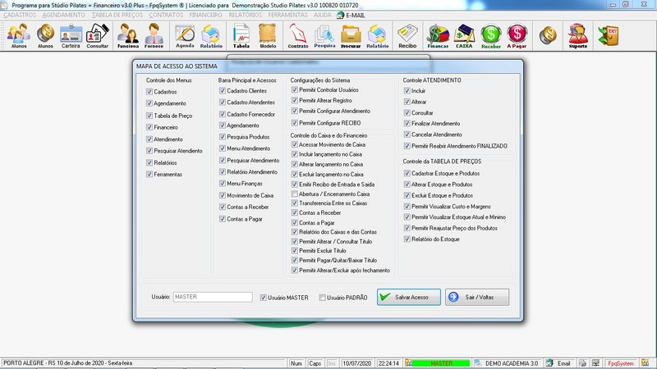The width and height of the screenshot is (657, 369).
Task: Click the 22:24:14 clock in status bar
Action: point(388,363)
